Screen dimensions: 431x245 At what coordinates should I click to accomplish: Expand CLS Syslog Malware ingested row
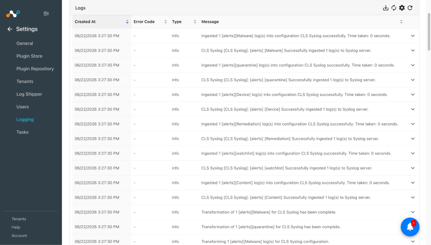412,51
